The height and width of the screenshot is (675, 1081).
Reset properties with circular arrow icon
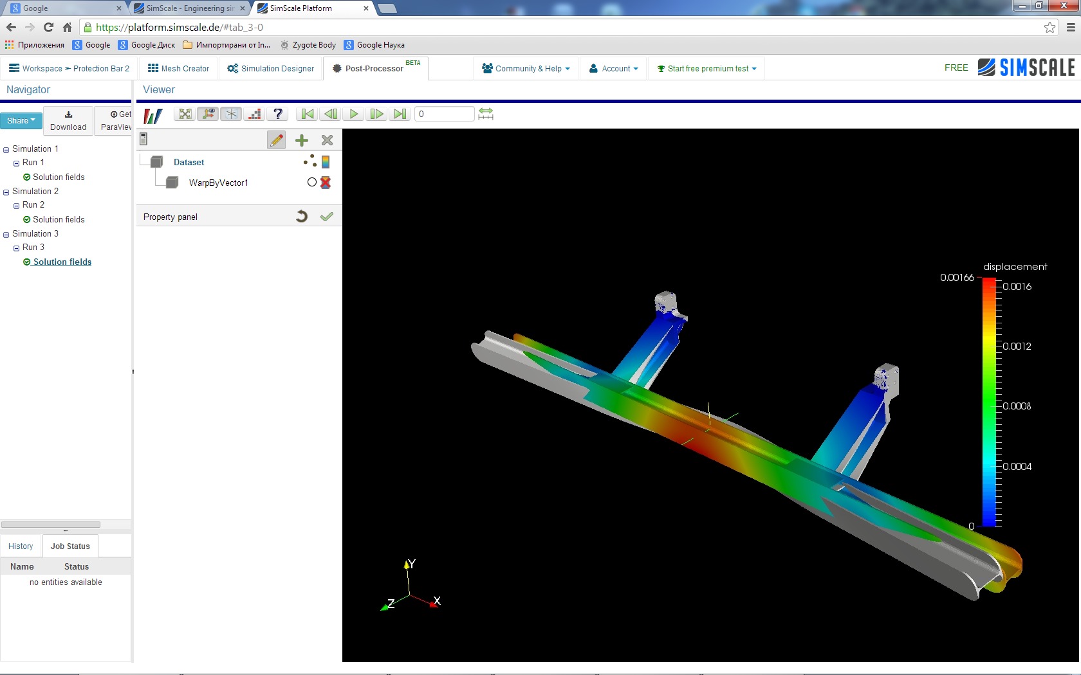pos(302,217)
